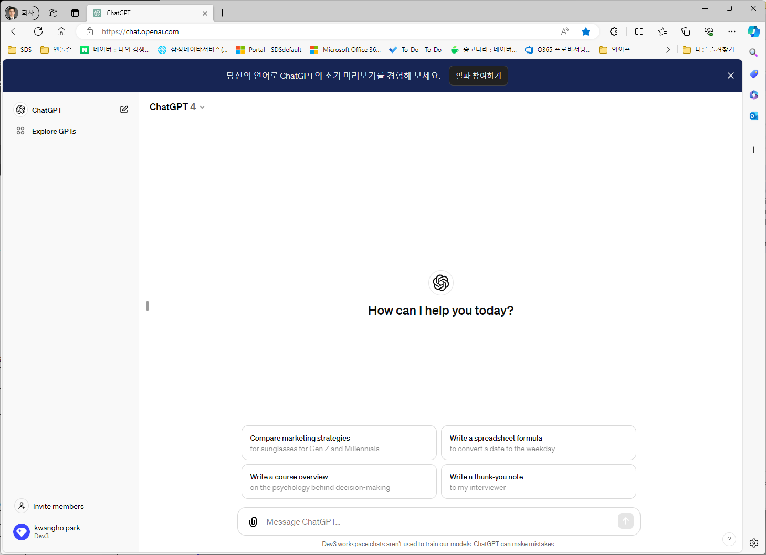Open the Favorites list icon

[663, 31]
